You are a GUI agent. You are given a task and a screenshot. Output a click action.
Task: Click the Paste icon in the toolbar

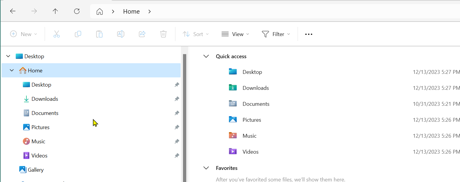99,34
